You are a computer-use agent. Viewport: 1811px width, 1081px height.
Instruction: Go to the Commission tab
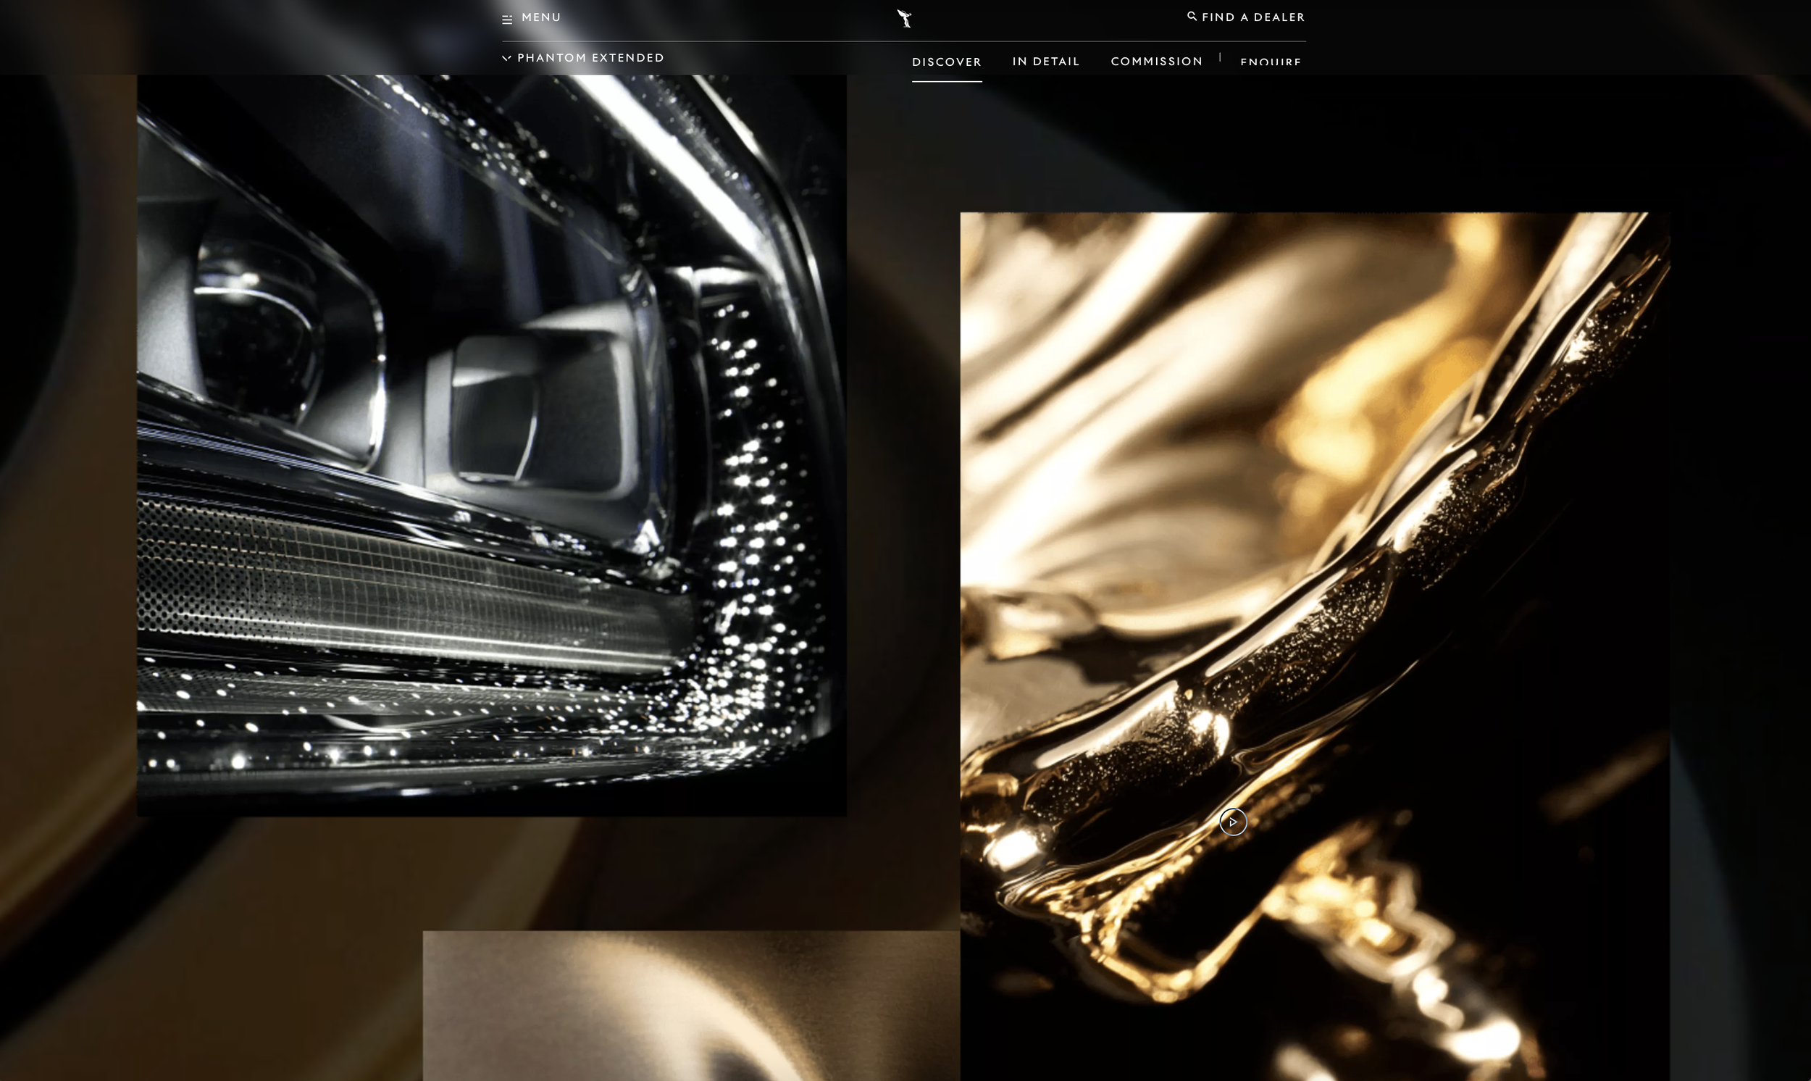click(1156, 62)
